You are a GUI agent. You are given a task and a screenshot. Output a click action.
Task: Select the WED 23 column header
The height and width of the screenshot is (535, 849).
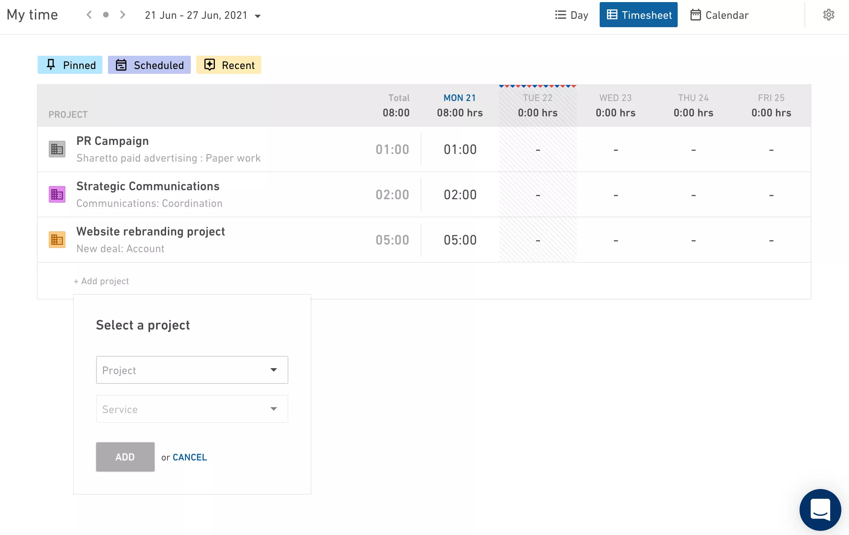(616, 105)
